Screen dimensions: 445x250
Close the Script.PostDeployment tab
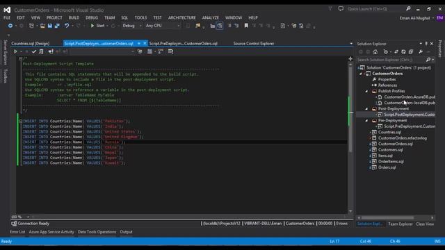pyautogui.click(x=145, y=43)
